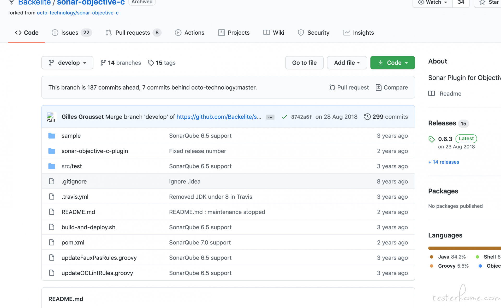Open the Code tab
The width and height of the screenshot is (501, 308).
(x=27, y=33)
